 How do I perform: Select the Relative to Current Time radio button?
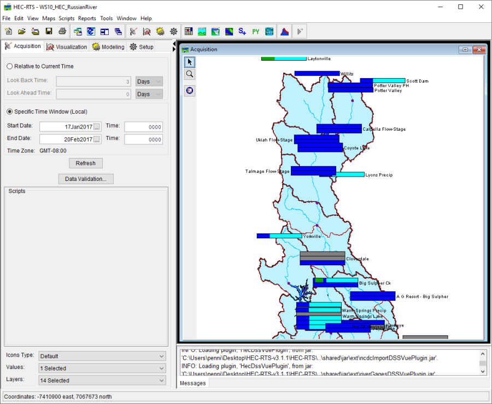click(x=10, y=66)
